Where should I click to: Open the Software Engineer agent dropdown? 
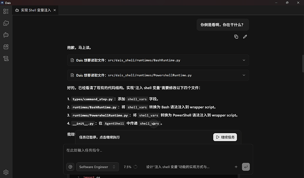tap(97, 167)
